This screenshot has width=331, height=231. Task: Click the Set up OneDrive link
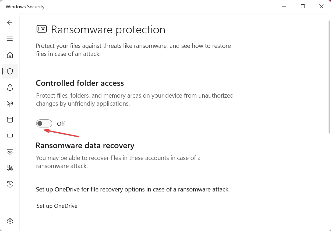[x=57, y=206]
